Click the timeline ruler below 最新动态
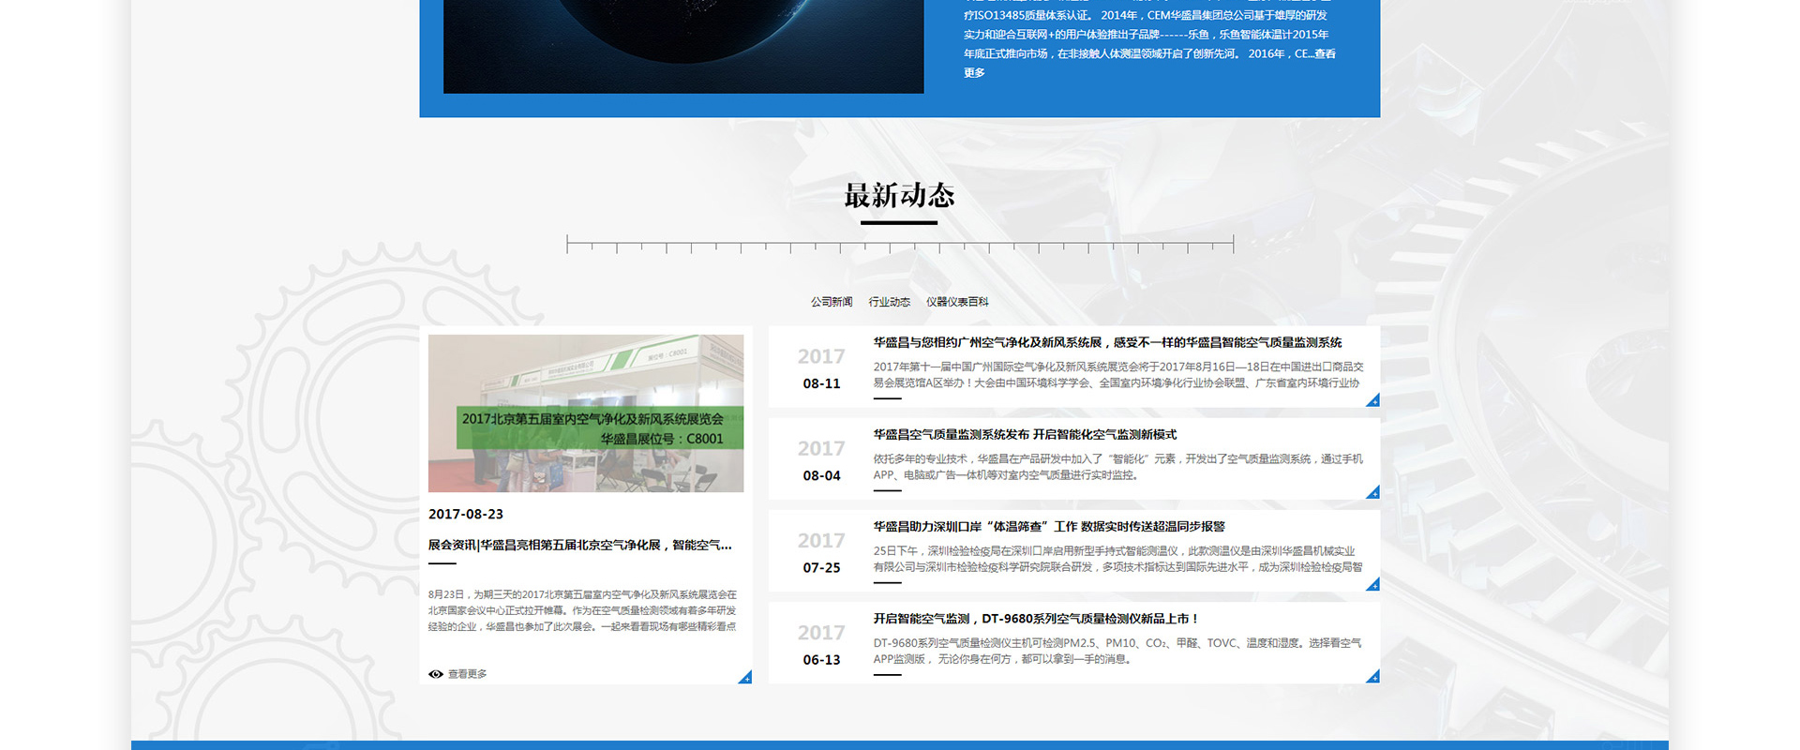The image size is (1800, 750). (900, 245)
